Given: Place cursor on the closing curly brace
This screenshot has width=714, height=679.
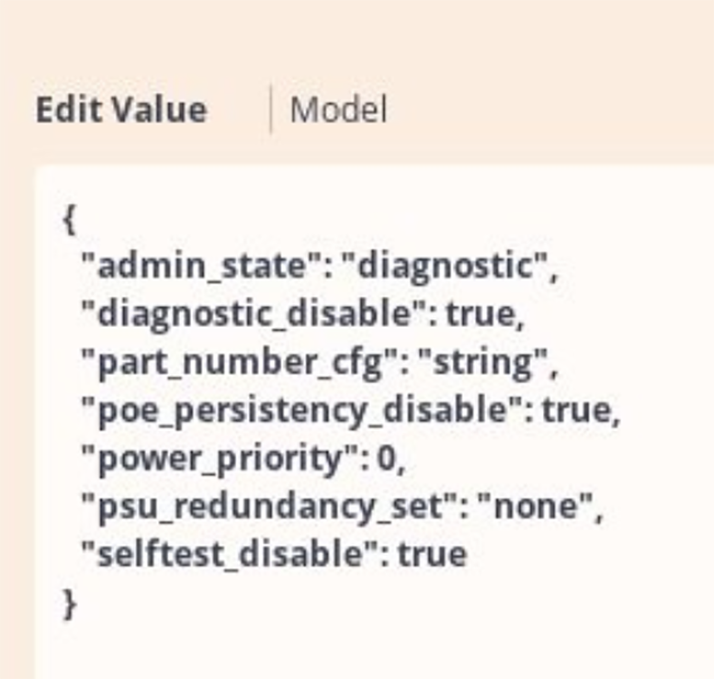Looking at the screenshot, I should tap(69, 604).
